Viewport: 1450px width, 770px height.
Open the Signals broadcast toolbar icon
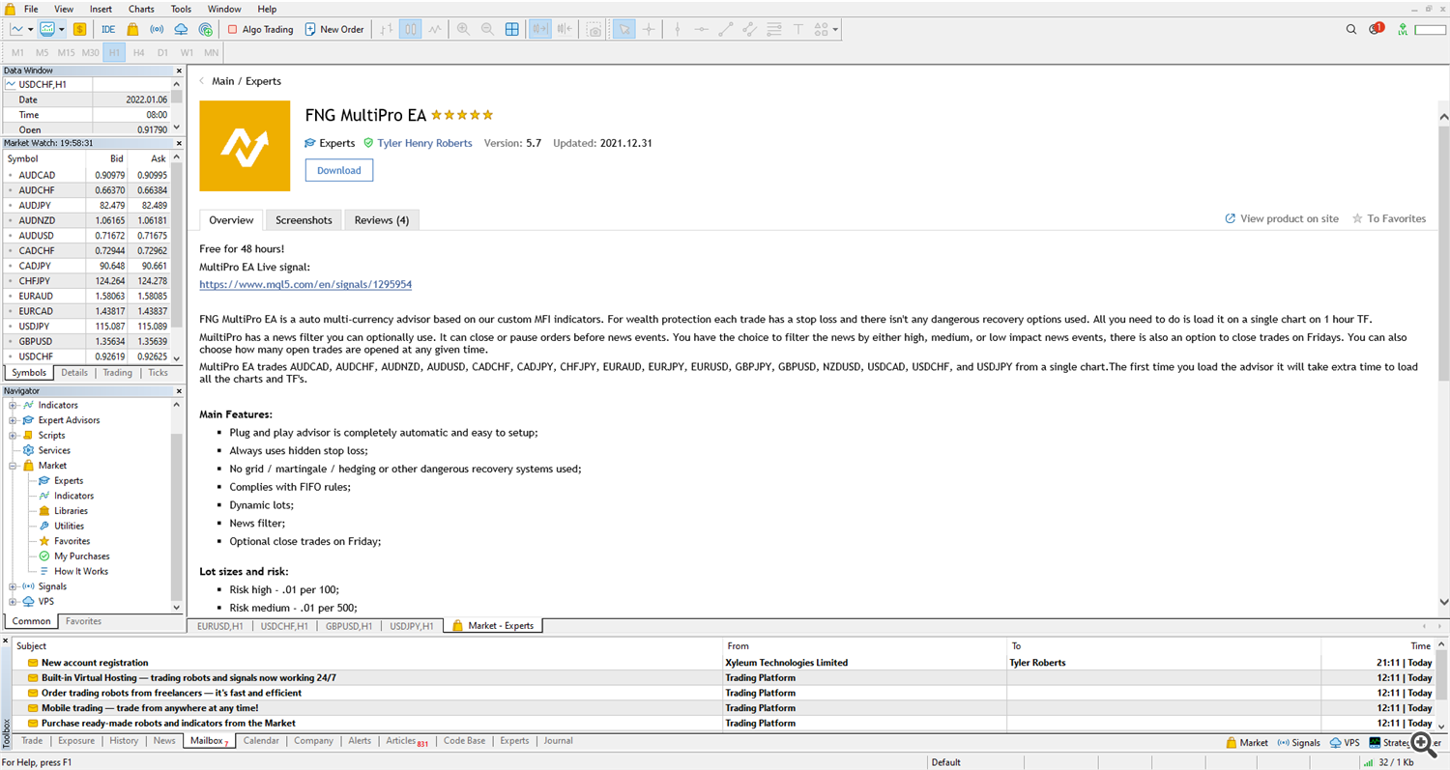[157, 29]
